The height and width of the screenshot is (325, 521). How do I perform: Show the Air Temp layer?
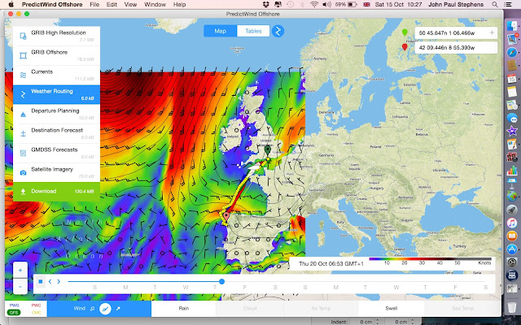pos(321,309)
